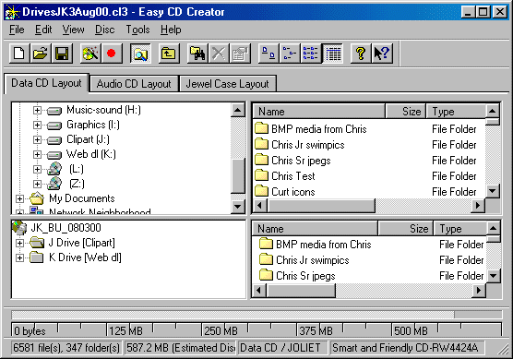
Task: Click scroll-right arrow of upper file list
Action: tap(478, 206)
